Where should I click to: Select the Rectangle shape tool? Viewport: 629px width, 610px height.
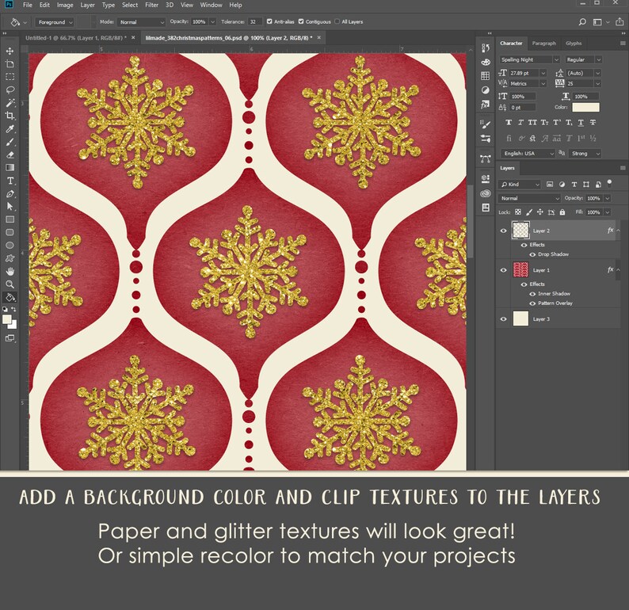[10, 219]
